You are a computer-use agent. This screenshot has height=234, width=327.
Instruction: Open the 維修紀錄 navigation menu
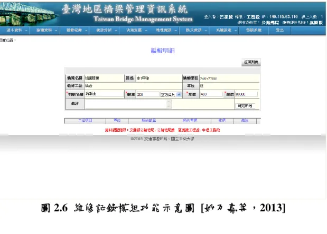tap(74, 30)
